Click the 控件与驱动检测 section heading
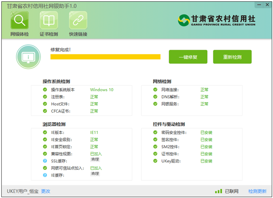This screenshot has width=273, height=198. coord(169,124)
